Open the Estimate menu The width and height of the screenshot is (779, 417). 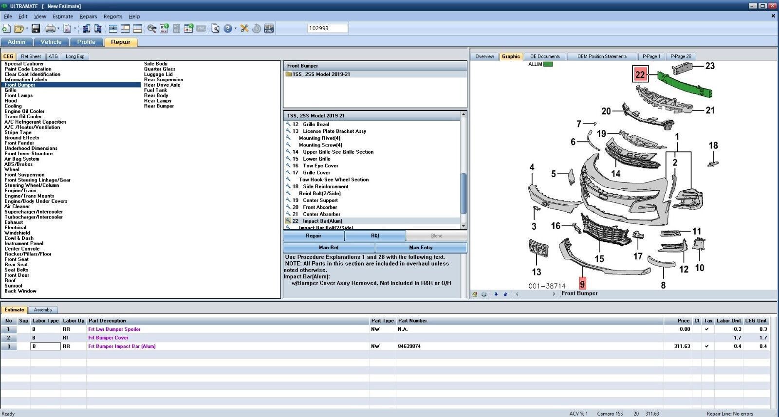tap(63, 16)
